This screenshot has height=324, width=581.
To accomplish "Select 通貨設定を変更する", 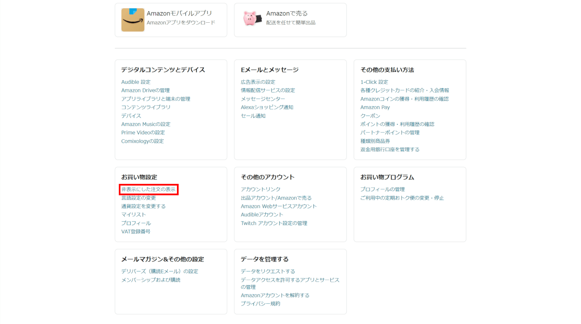I will pyautogui.click(x=143, y=206).
